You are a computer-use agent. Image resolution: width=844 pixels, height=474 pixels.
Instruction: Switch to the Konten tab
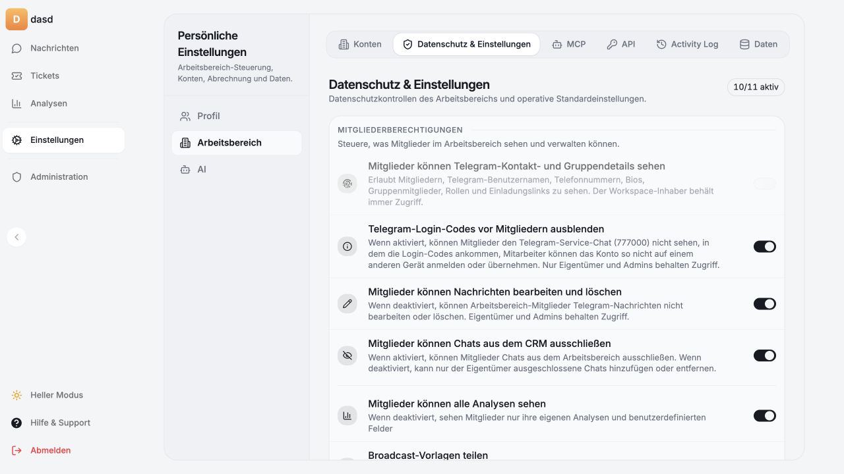coord(360,44)
